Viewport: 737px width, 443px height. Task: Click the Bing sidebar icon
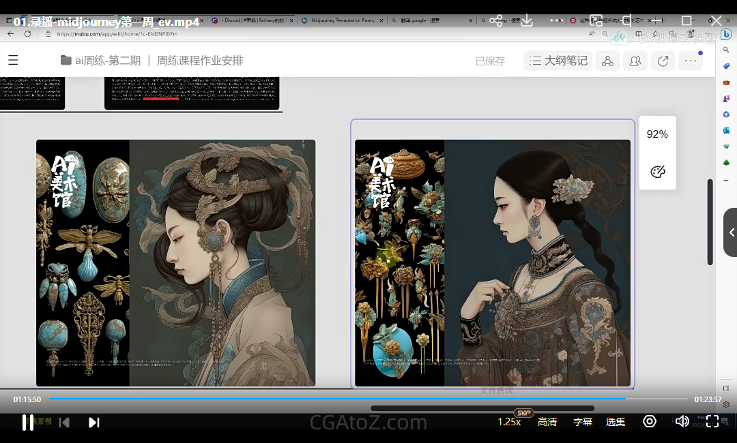coord(726,33)
